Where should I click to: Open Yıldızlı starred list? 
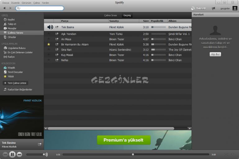(x=9, y=76)
